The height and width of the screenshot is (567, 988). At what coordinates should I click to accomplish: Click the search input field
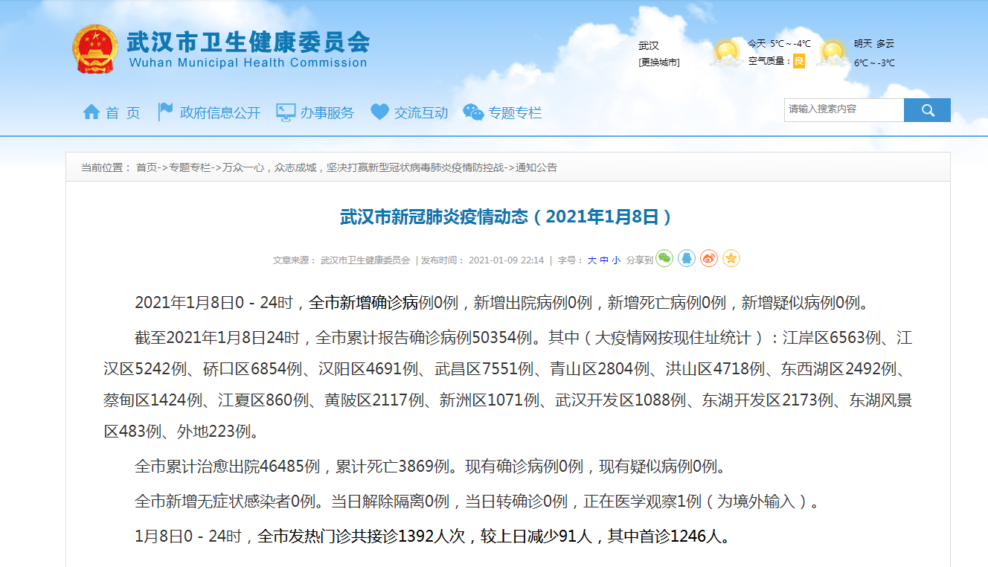(844, 110)
